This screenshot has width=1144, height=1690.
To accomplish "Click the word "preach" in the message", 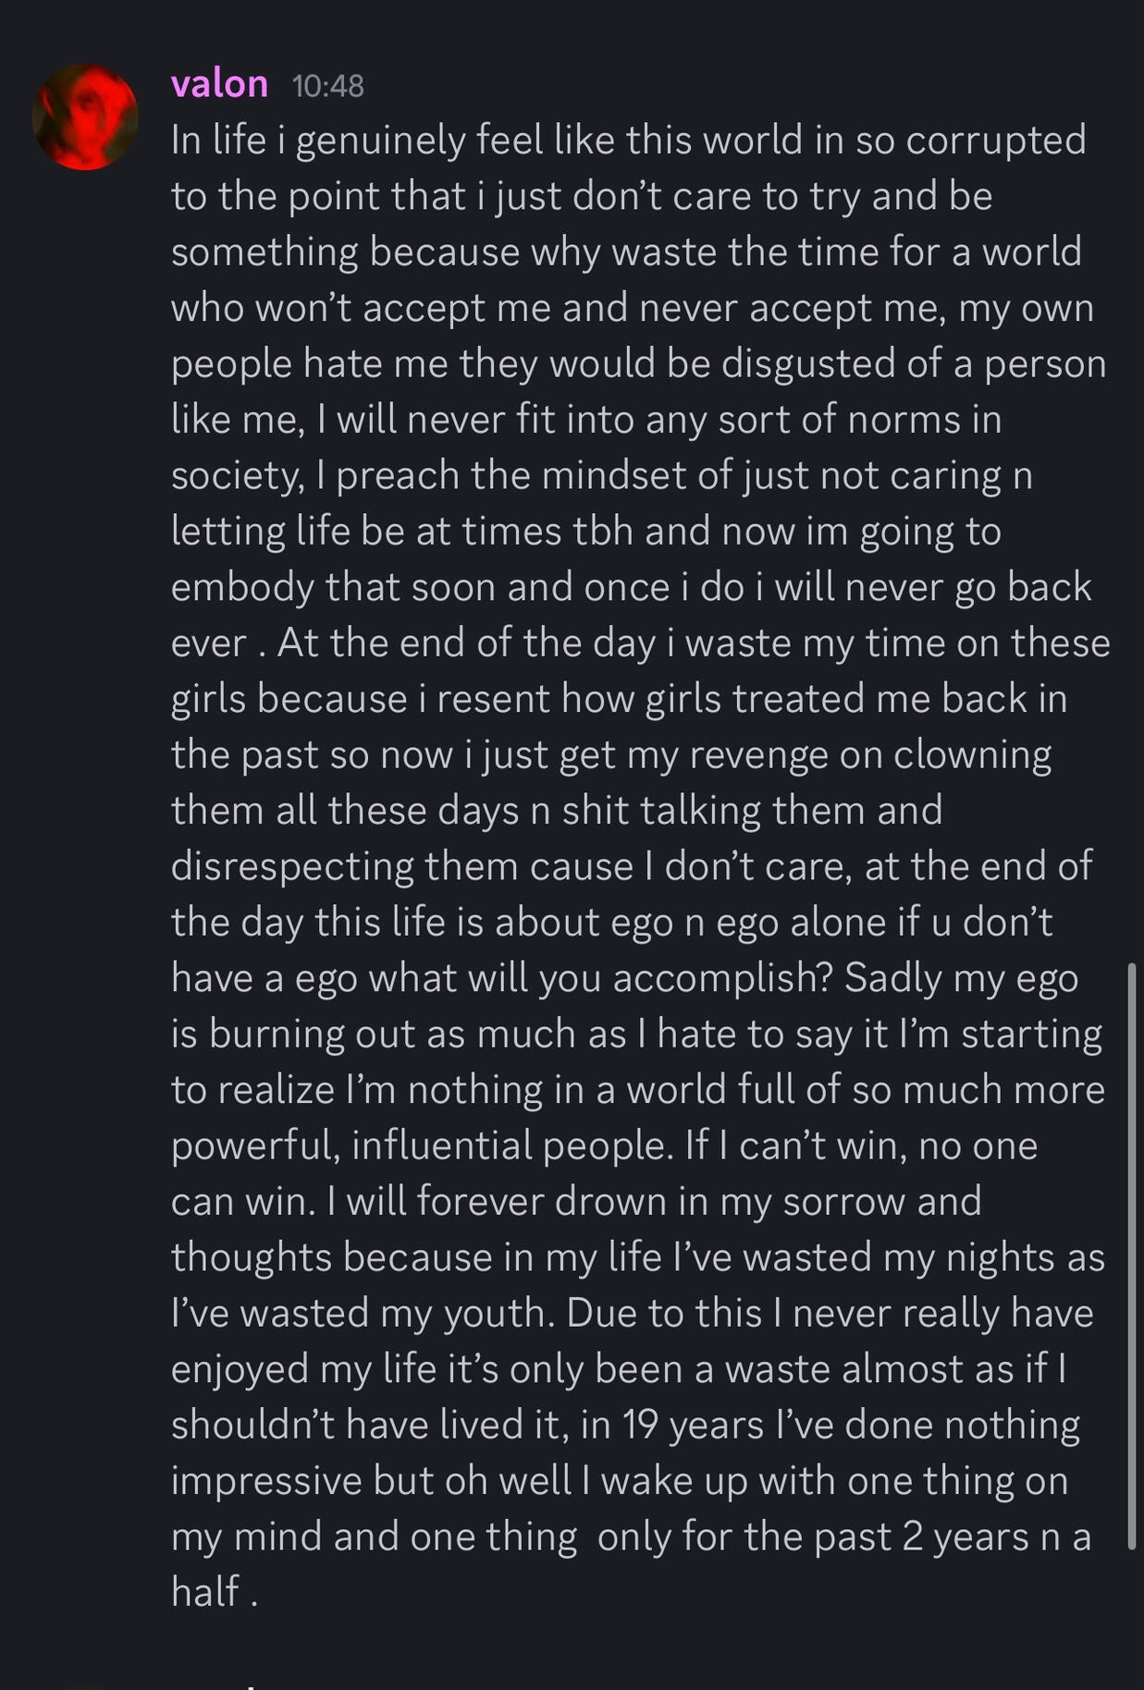I will 397,476.
